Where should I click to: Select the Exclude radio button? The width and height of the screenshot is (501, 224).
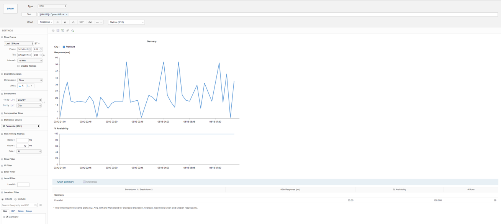tap(16, 199)
